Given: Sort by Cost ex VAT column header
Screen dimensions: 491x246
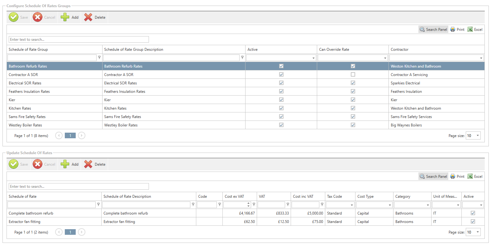Looking at the screenshot, I should [240, 196].
